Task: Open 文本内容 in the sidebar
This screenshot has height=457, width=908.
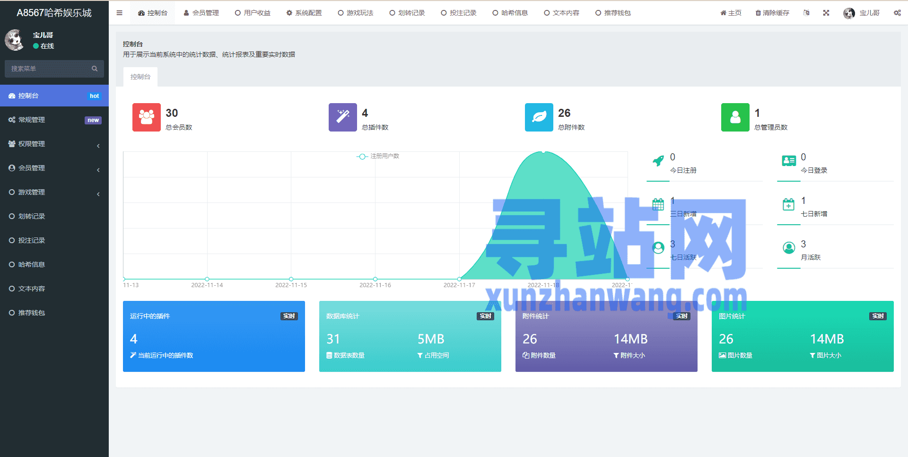Action: (54, 289)
